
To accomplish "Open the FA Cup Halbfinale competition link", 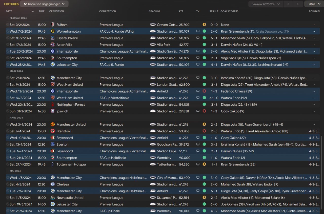I will pos(113,158).
